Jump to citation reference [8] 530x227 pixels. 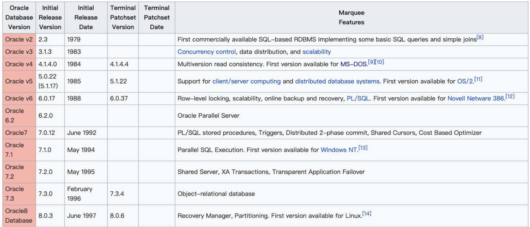coord(480,37)
